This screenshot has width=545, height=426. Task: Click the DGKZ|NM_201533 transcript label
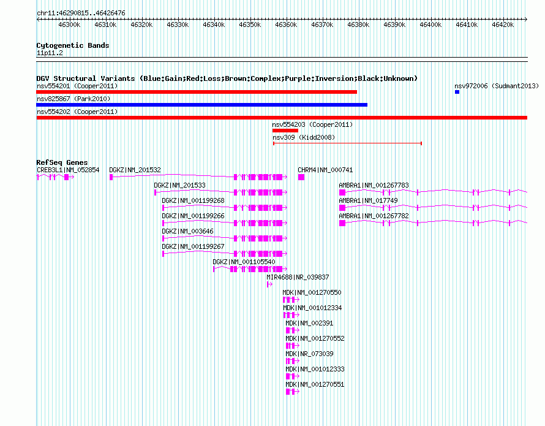[x=179, y=185]
